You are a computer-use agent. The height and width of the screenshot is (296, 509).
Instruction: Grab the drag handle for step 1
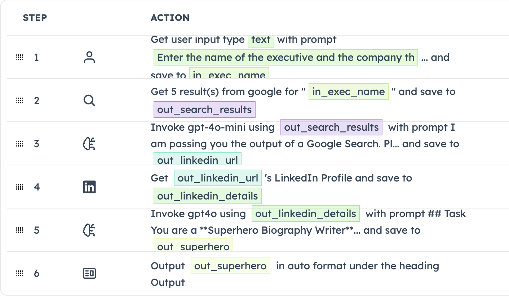click(19, 58)
